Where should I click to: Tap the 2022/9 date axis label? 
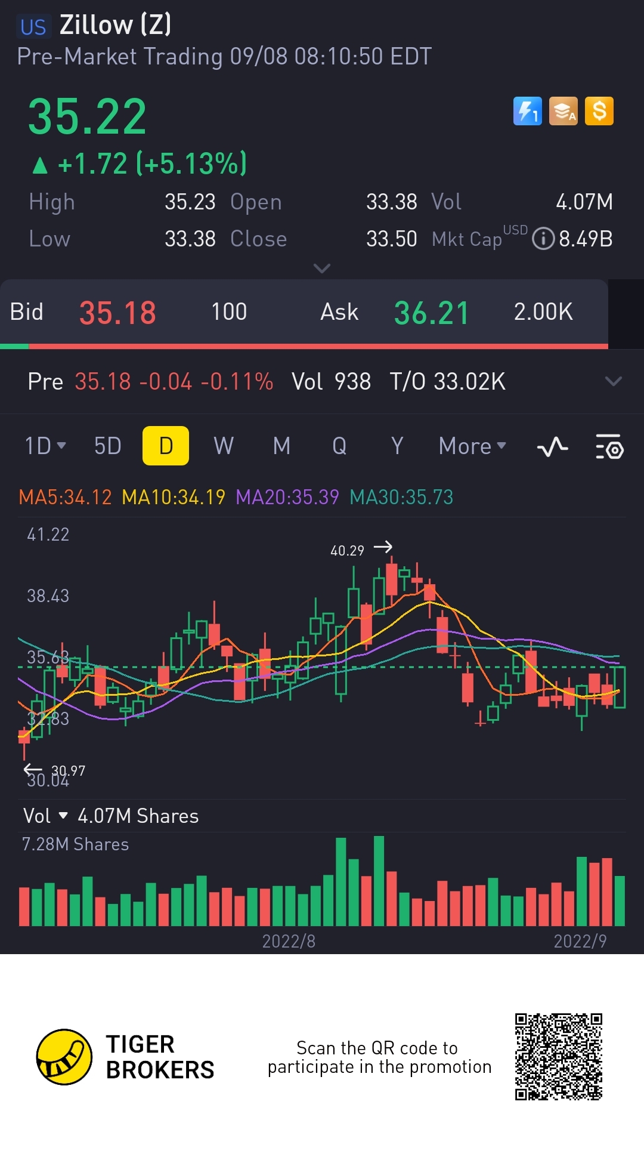click(x=580, y=941)
